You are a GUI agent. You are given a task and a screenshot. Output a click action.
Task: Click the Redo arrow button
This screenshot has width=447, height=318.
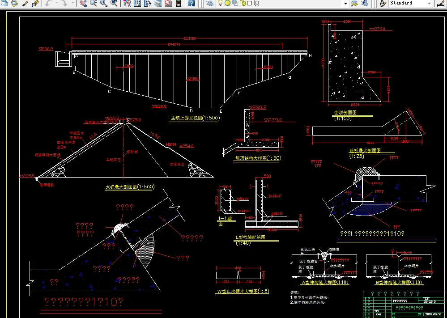(x=64, y=3)
